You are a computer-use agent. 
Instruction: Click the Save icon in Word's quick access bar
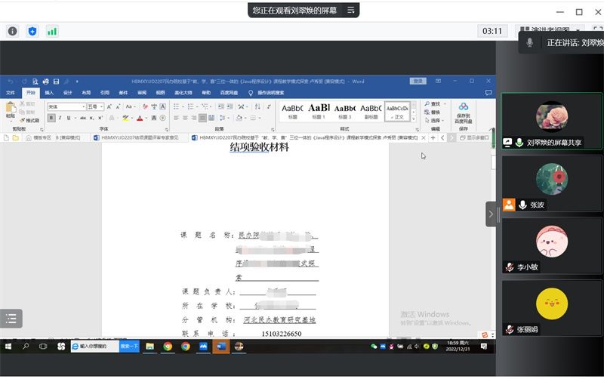pos(57,82)
